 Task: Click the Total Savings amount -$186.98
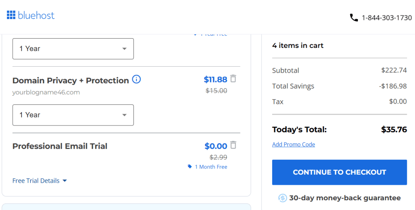click(393, 86)
